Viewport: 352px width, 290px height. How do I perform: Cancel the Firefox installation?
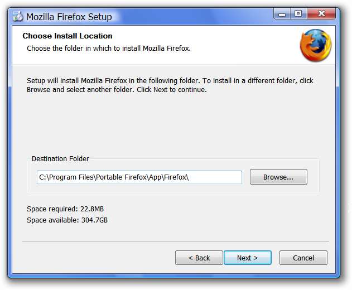pos(303,258)
